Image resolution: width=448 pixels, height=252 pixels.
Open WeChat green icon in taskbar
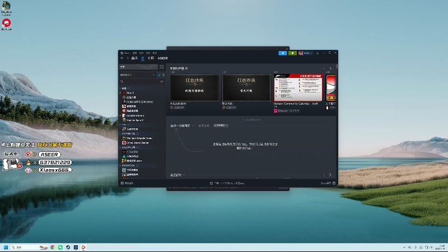[x=60, y=247]
